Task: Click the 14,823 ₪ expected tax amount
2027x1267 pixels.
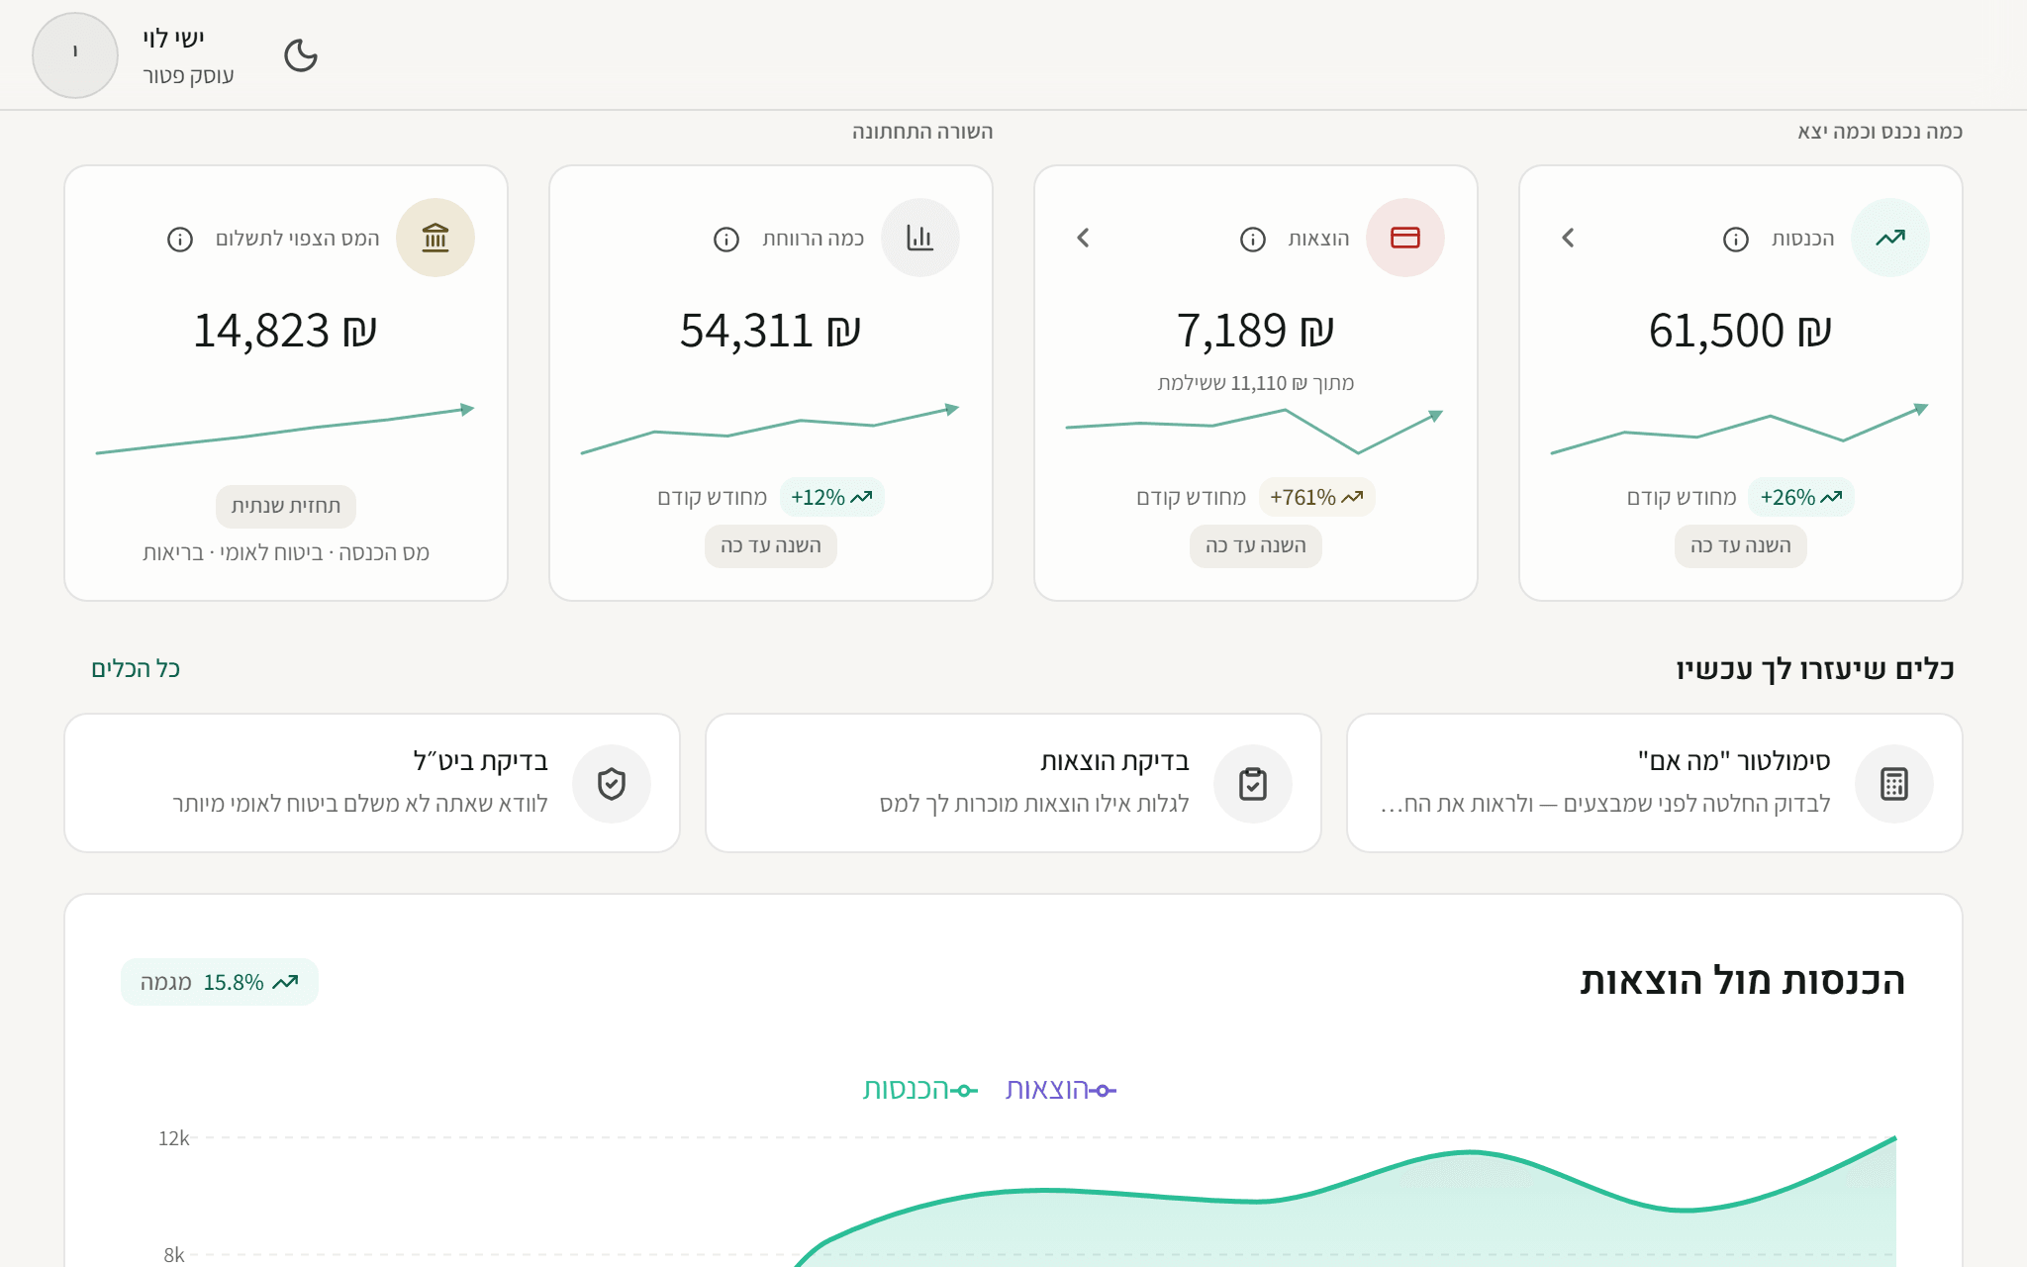Action: point(286,331)
